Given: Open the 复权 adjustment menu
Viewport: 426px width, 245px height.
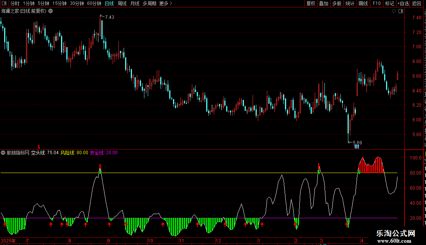Looking at the screenshot, I should coord(311,3).
